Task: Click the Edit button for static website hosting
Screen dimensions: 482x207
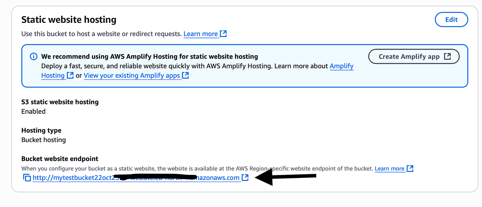Action: [451, 20]
